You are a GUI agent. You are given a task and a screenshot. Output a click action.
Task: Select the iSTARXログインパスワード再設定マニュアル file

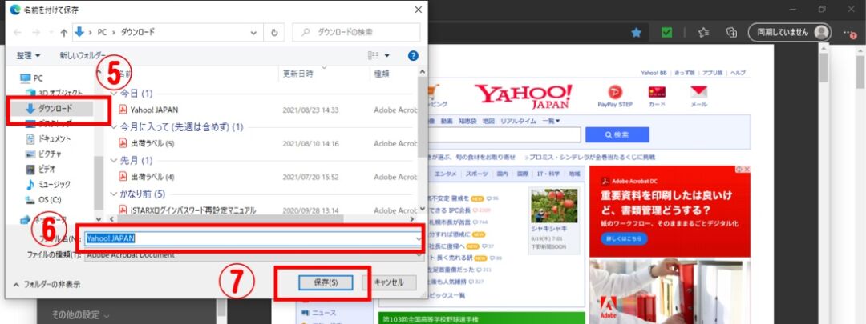pyautogui.click(x=188, y=210)
